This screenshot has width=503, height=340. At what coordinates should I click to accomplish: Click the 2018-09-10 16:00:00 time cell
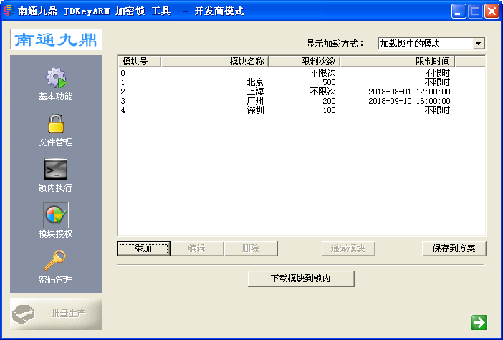point(409,101)
